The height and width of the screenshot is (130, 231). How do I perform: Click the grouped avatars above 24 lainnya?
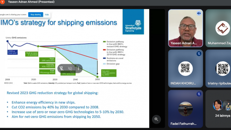pos(222,105)
